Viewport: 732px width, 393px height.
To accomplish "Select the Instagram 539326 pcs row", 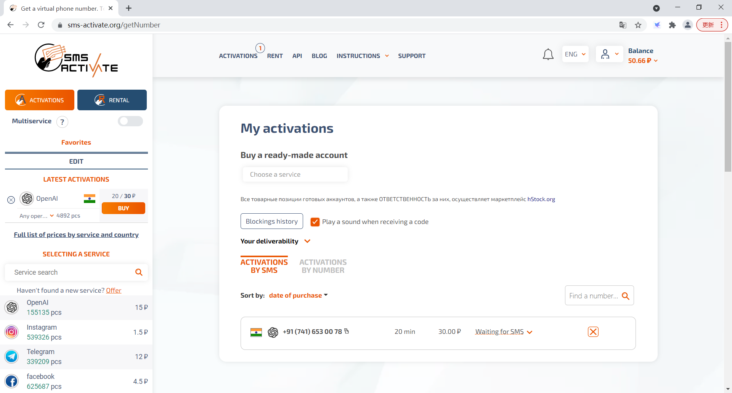I will pyautogui.click(x=76, y=332).
